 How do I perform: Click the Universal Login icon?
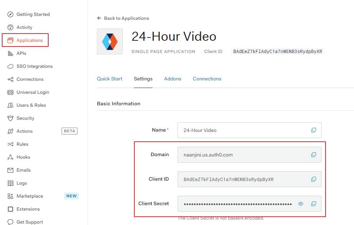pyautogui.click(x=10, y=92)
